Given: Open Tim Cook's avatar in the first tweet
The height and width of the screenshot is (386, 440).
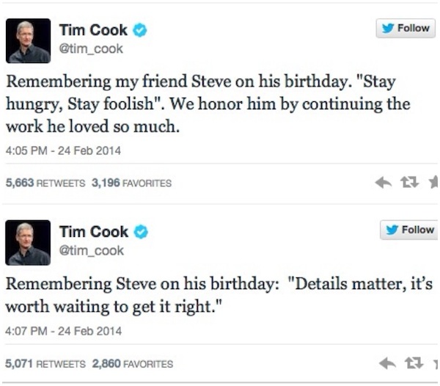Looking at the screenshot, I should pyautogui.click(x=28, y=40).
